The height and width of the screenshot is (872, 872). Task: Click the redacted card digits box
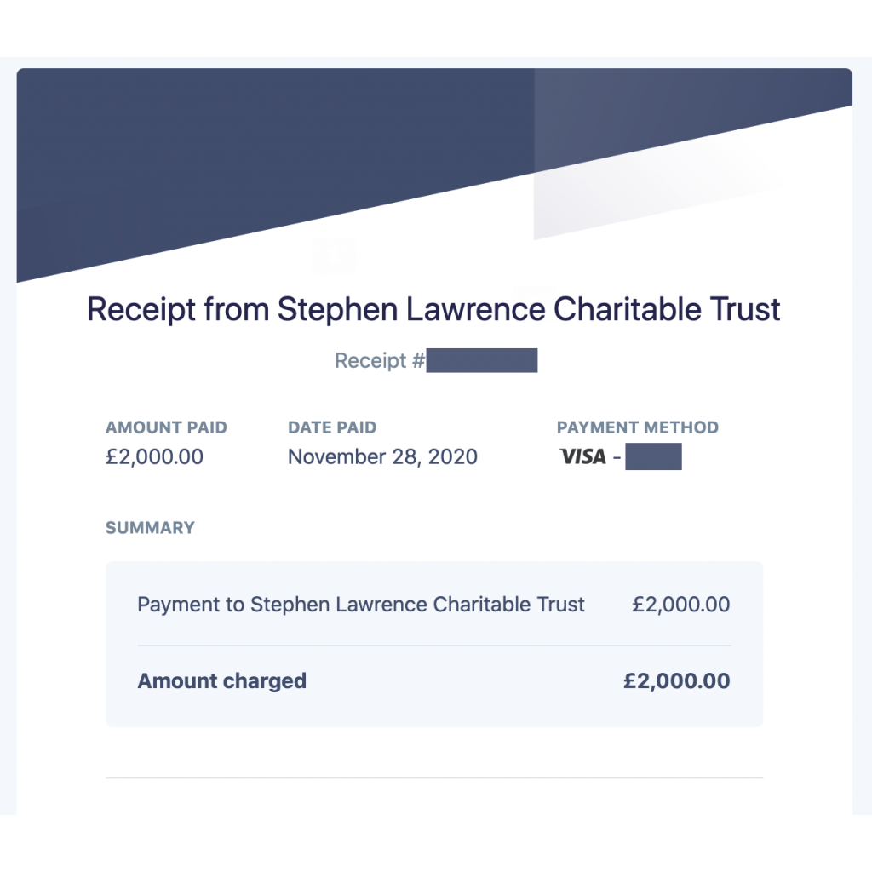pyautogui.click(x=653, y=456)
